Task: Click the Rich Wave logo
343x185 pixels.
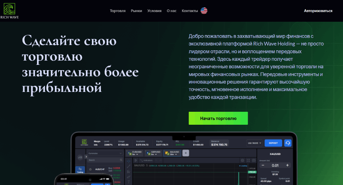Action: click(x=9, y=11)
